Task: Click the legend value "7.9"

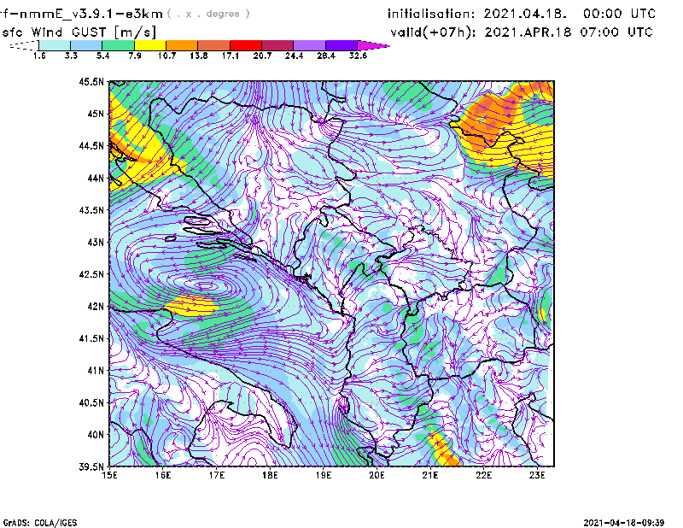Action: pyautogui.click(x=135, y=56)
